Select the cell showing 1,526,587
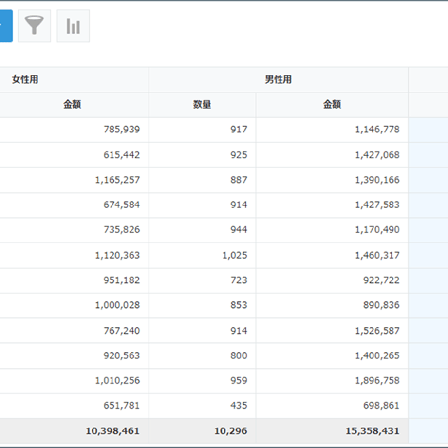The image size is (448, 448). (332, 331)
